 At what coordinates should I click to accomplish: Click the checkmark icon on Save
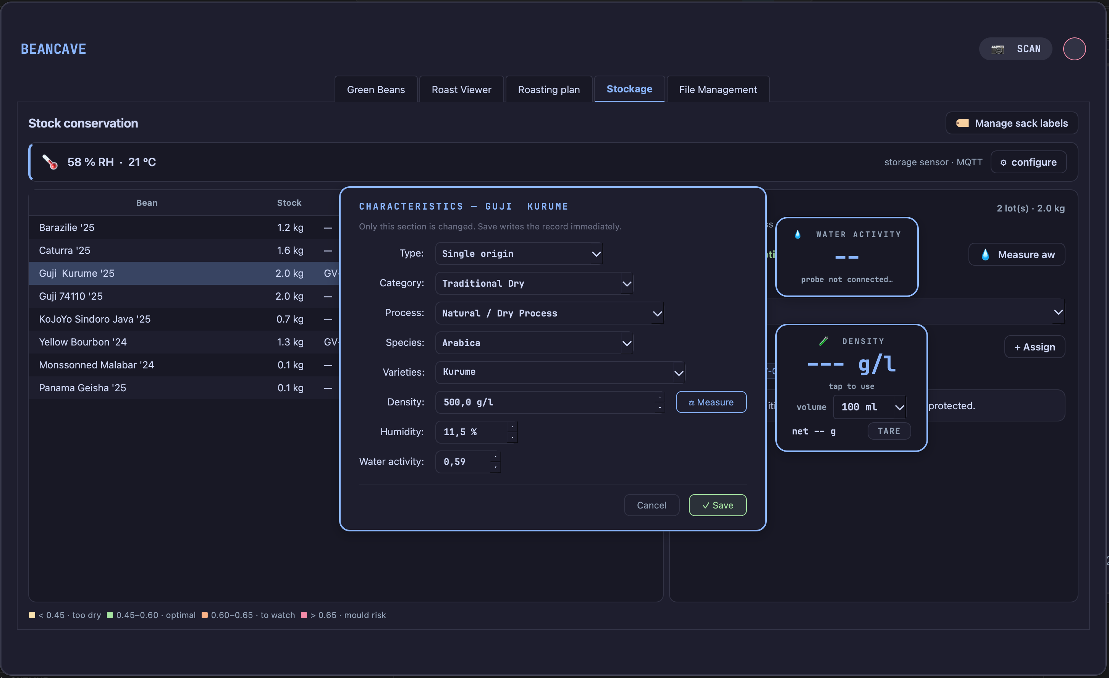coord(706,506)
